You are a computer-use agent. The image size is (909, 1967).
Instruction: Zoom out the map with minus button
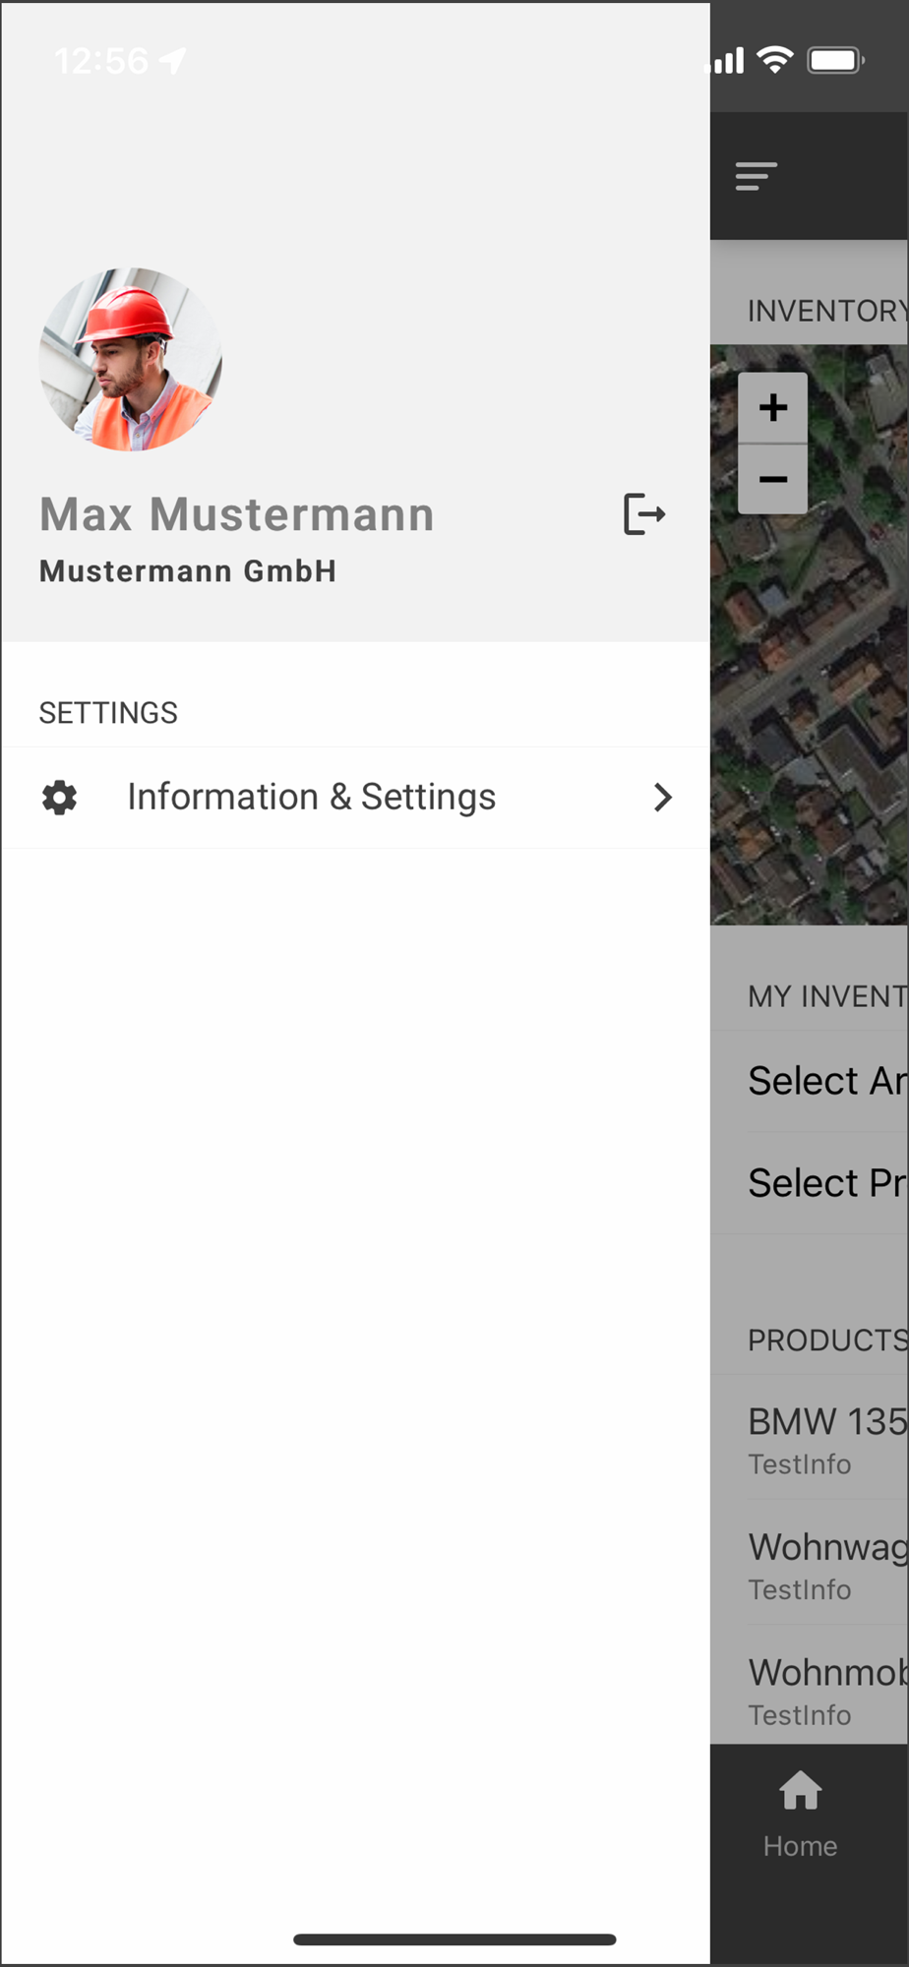(773, 479)
